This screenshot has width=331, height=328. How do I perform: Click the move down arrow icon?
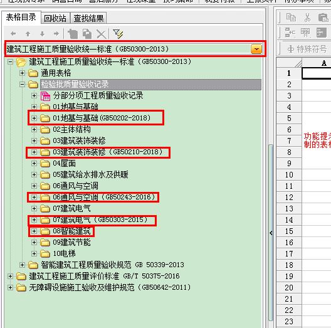coord(42,34)
